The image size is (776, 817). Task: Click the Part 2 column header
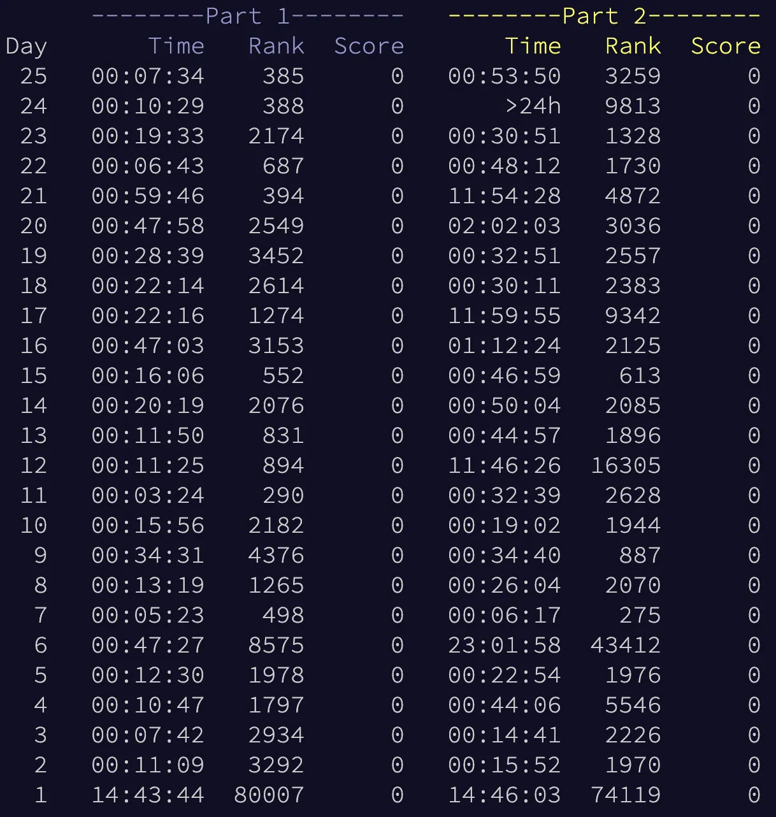pos(604,15)
